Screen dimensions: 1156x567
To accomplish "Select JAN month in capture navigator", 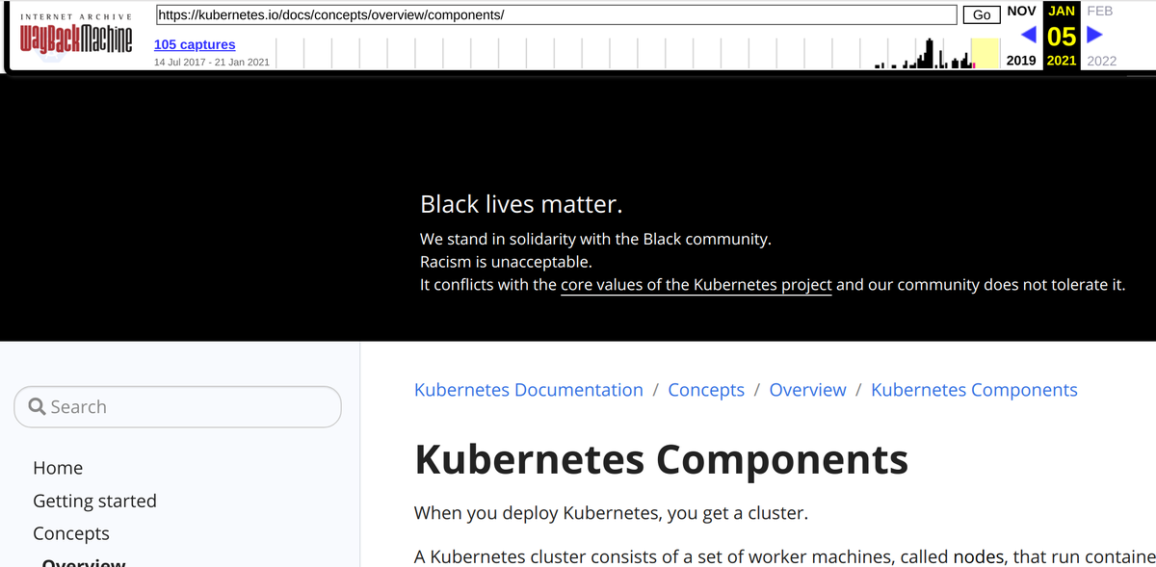I will (x=1062, y=11).
